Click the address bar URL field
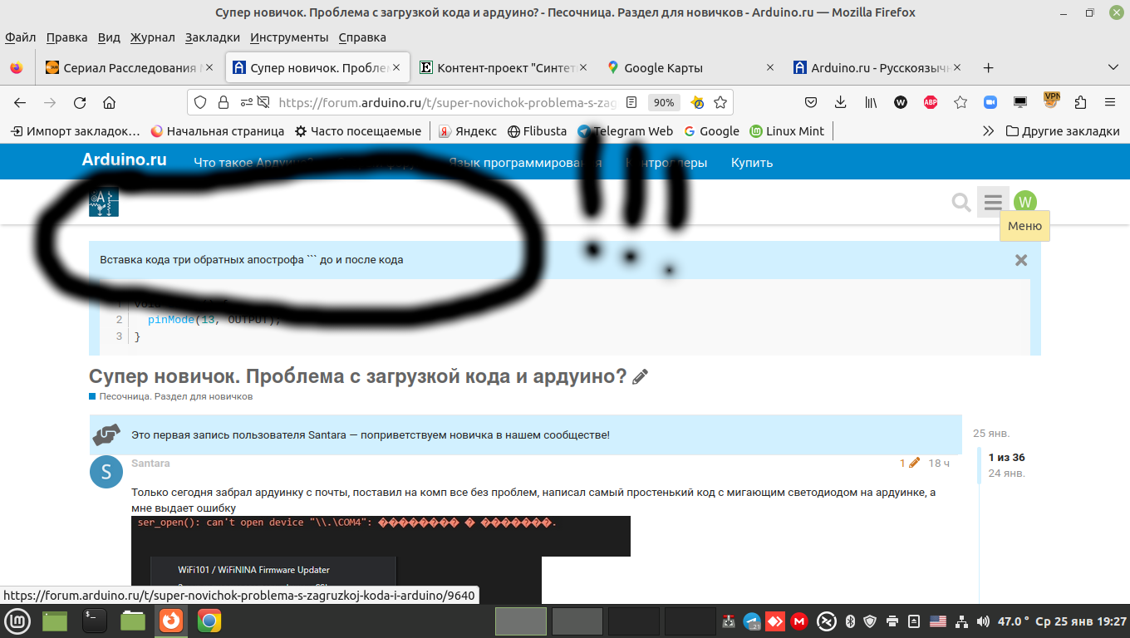The image size is (1130, 638). (x=447, y=103)
